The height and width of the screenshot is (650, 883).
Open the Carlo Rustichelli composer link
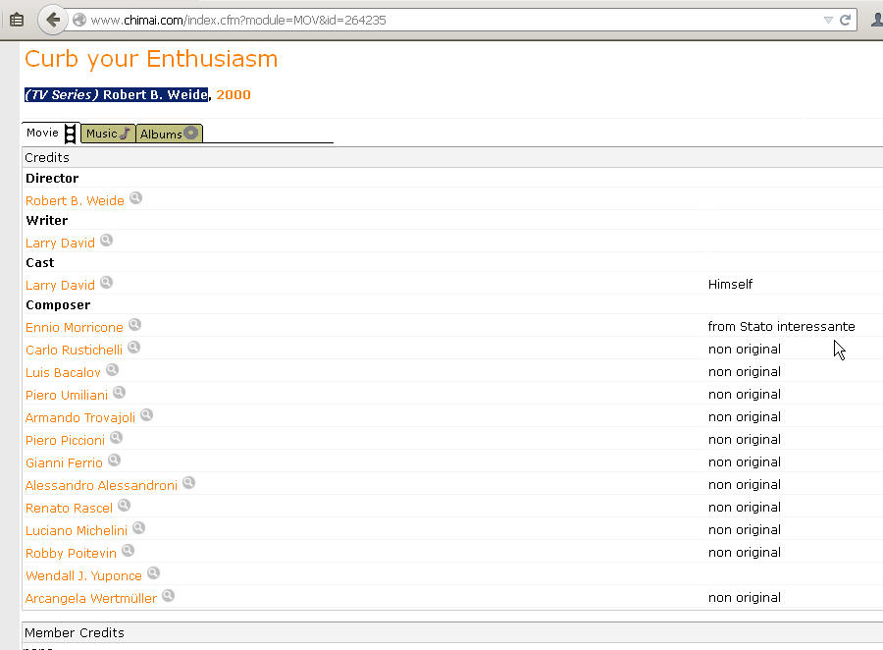point(74,351)
